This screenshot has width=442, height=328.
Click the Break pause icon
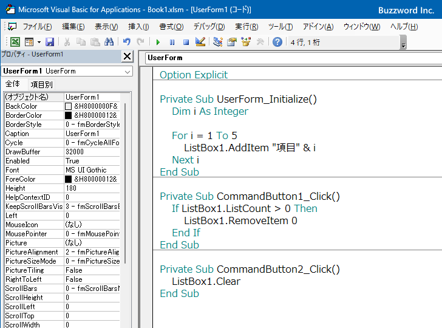pyautogui.click(x=172, y=43)
